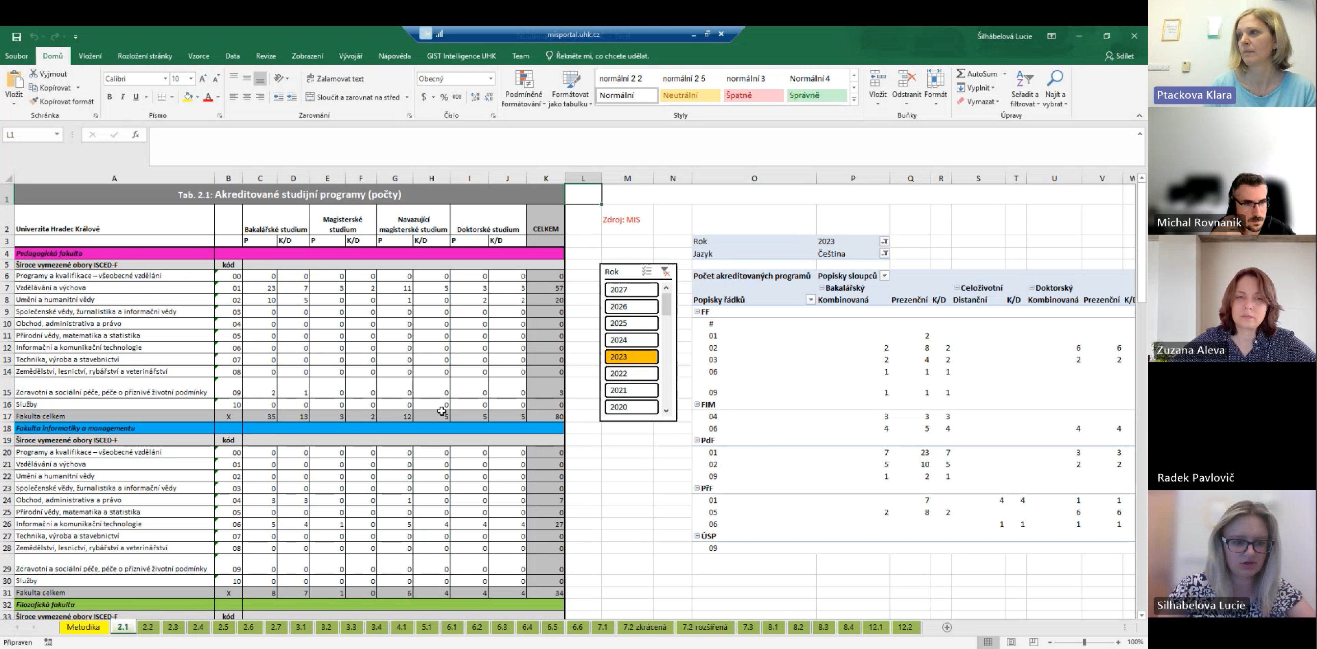Viewport: 1317px width, 649px height.
Task: Click the AutoSum sigma button
Action: pyautogui.click(x=977, y=74)
